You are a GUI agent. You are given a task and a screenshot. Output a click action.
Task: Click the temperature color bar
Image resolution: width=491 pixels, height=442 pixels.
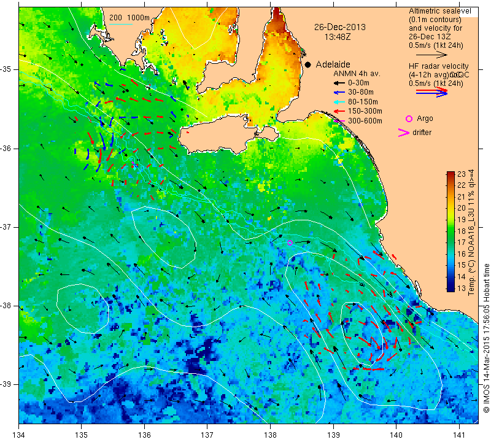tap(450, 231)
